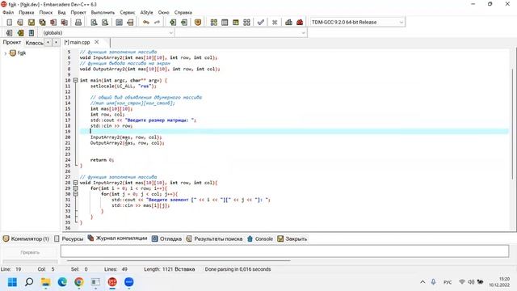Collapse the InputArray2 function fold at line 28
Viewport: 517px width, 291px height.
click(x=75, y=183)
